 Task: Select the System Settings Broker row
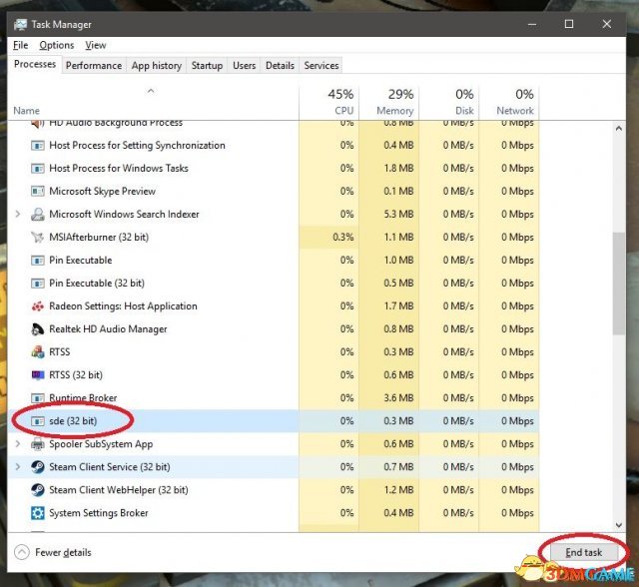coord(274,513)
